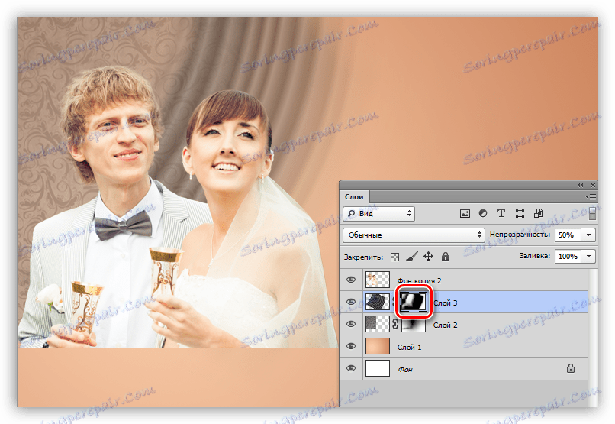
Task: Select layer named Фон копия 2
Action: pos(419,280)
